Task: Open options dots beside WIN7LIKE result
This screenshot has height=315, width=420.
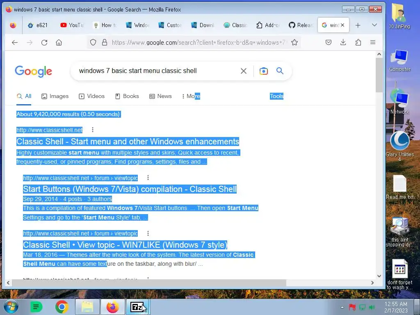Action: pyautogui.click(x=148, y=233)
